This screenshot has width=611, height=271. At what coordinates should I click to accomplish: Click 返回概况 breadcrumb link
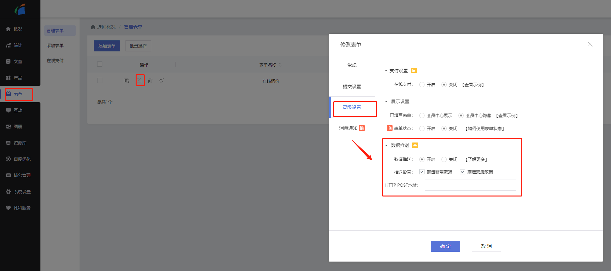[106, 27]
